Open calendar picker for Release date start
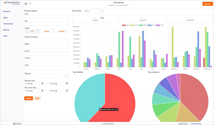The height and width of the screenshot is (125, 214). 42,84
